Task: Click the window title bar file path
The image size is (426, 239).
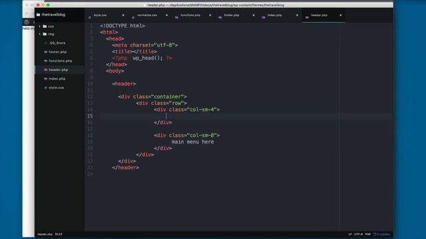Action: 216,5
